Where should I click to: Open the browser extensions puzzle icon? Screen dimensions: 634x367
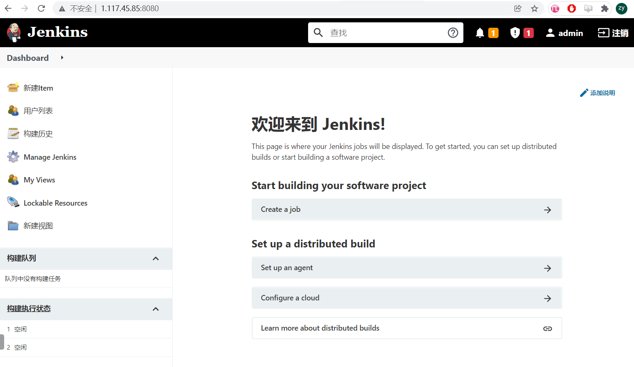(x=605, y=8)
